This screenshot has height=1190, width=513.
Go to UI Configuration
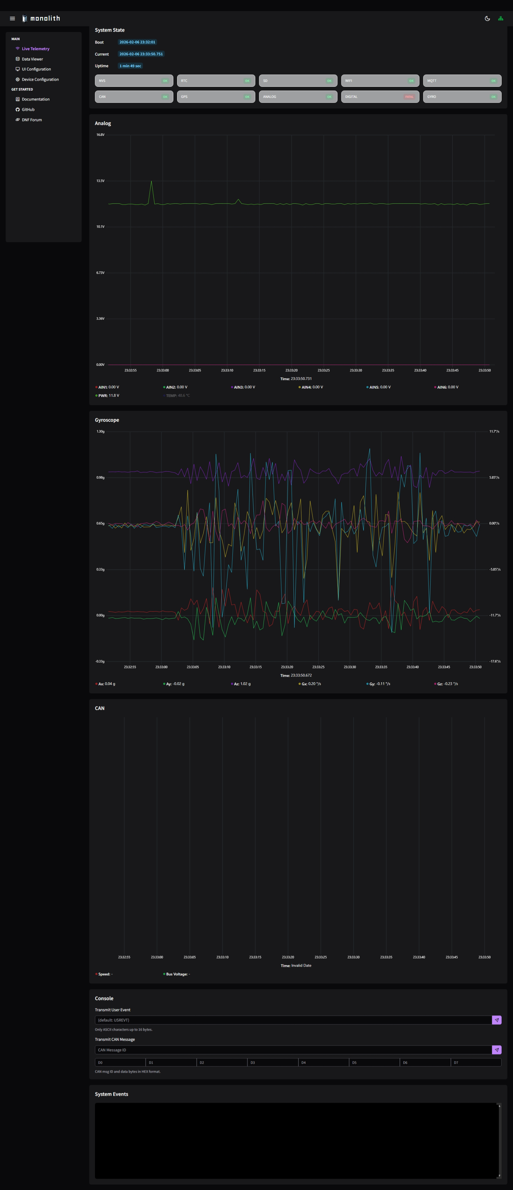[36, 69]
